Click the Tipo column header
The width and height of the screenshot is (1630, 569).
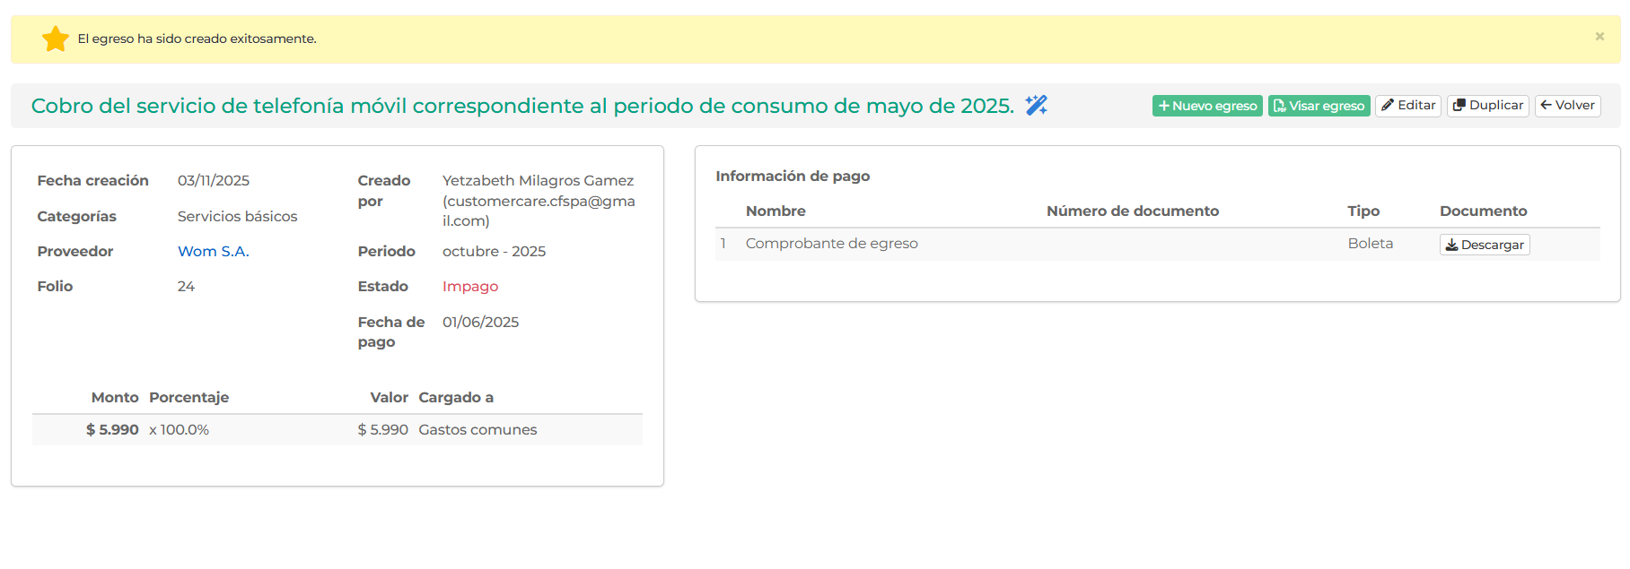[1363, 211]
